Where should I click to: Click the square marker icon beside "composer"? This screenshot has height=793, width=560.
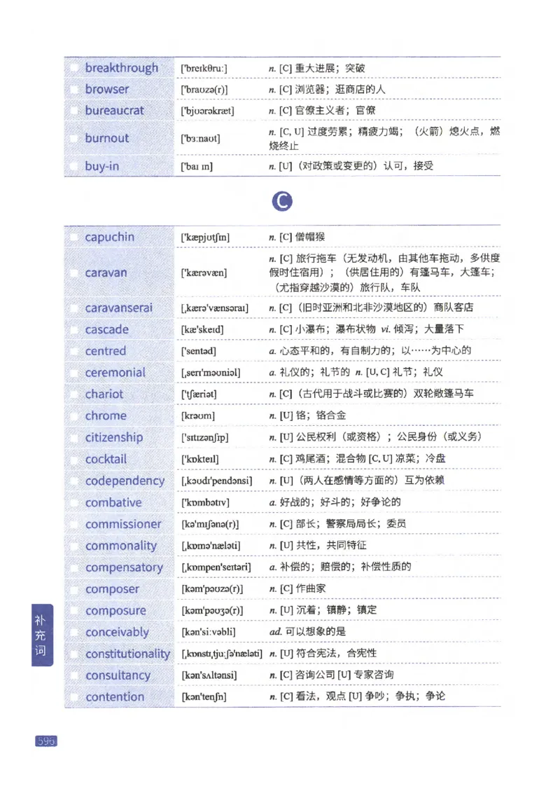pos(75,589)
